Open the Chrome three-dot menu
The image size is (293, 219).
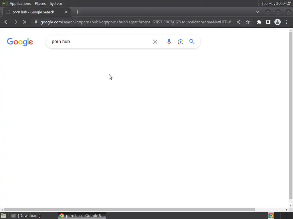tap(287, 22)
